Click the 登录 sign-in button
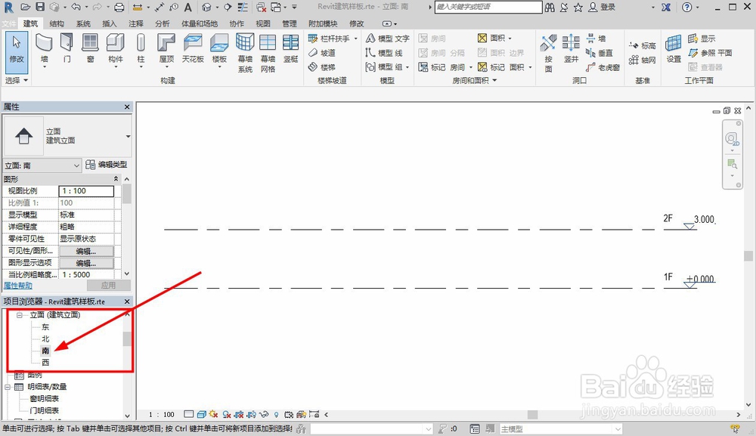This screenshot has height=436, width=756. (603, 8)
